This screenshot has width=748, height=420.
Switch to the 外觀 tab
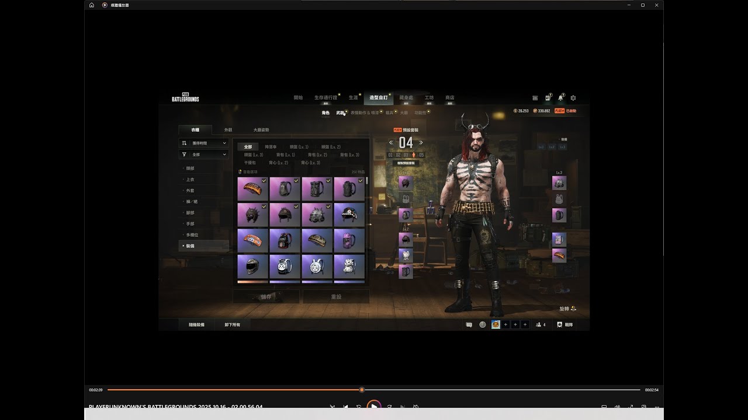click(228, 129)
